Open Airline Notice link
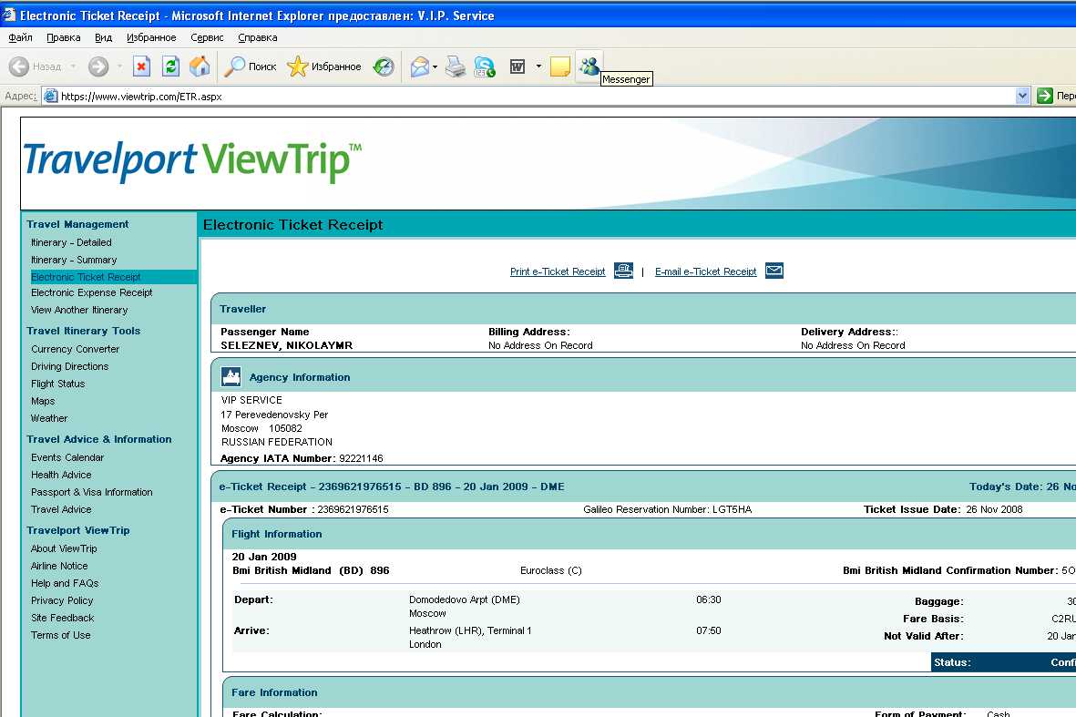 (60, 566)
